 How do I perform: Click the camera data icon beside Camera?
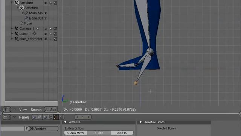pyautogui.click(x=38, y=28)
